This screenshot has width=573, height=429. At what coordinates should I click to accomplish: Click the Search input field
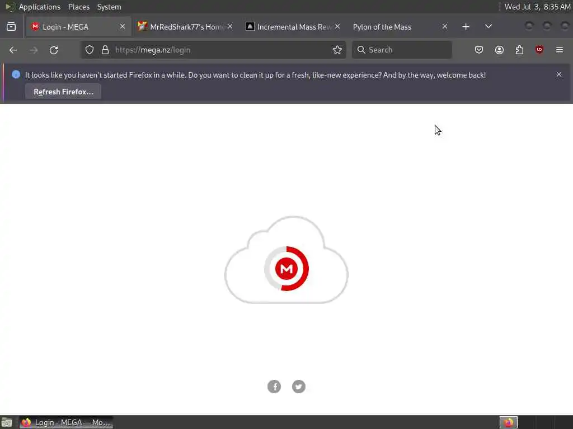pyautogui.click(x=402, y=50)
